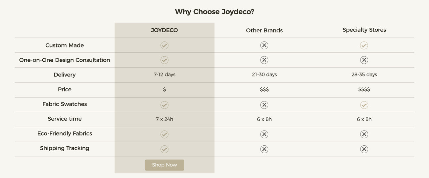Select the Specialty Stores column header
The image size is (429, 178).
364,30
